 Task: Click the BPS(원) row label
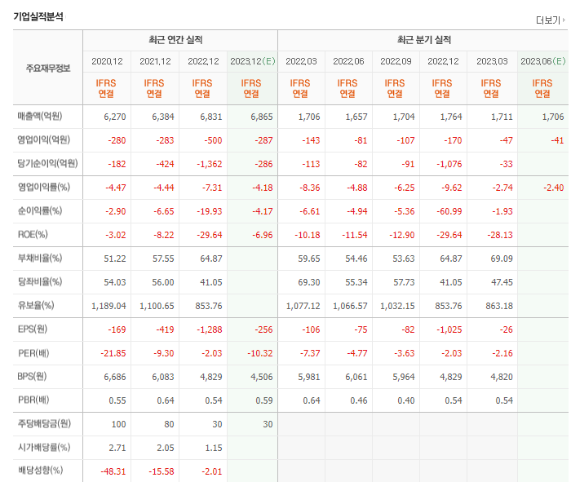coord(32,377)
